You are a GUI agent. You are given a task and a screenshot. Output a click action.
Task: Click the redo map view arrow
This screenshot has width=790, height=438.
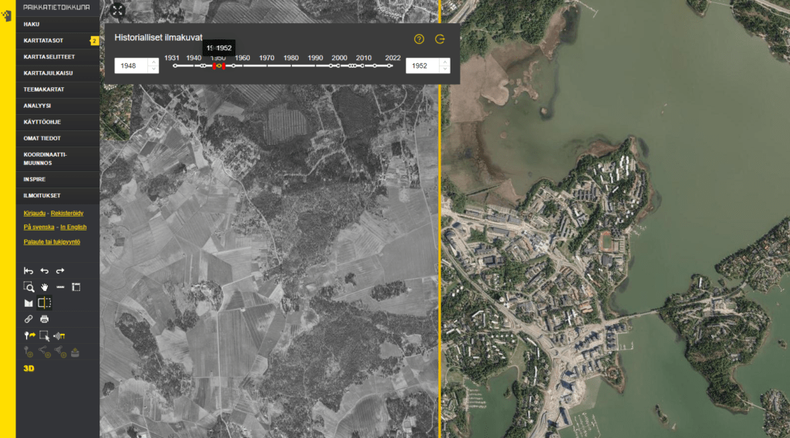click(60, 271)
